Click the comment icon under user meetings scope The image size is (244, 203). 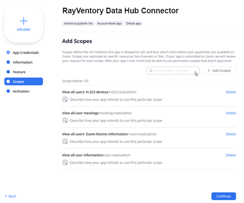coord(65,120)
